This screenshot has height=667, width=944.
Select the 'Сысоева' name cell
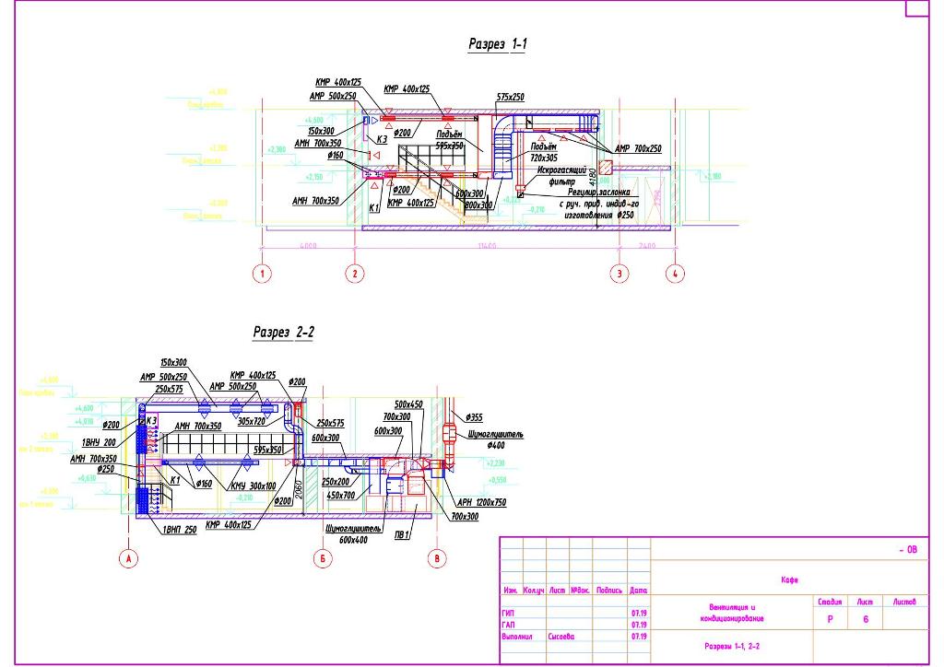coord(561,637)
